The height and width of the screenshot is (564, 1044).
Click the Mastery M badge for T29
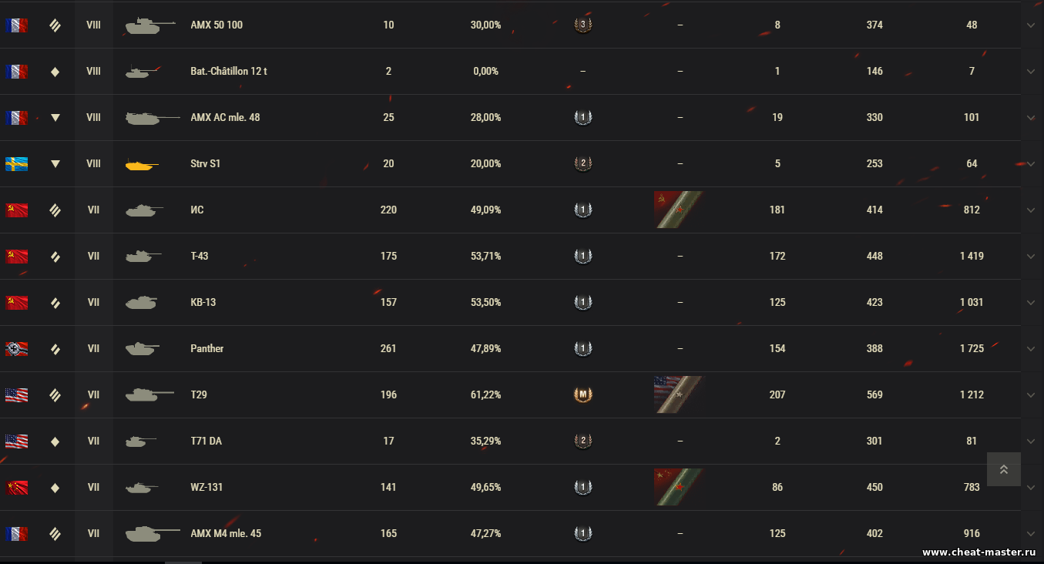pos(583,395)
